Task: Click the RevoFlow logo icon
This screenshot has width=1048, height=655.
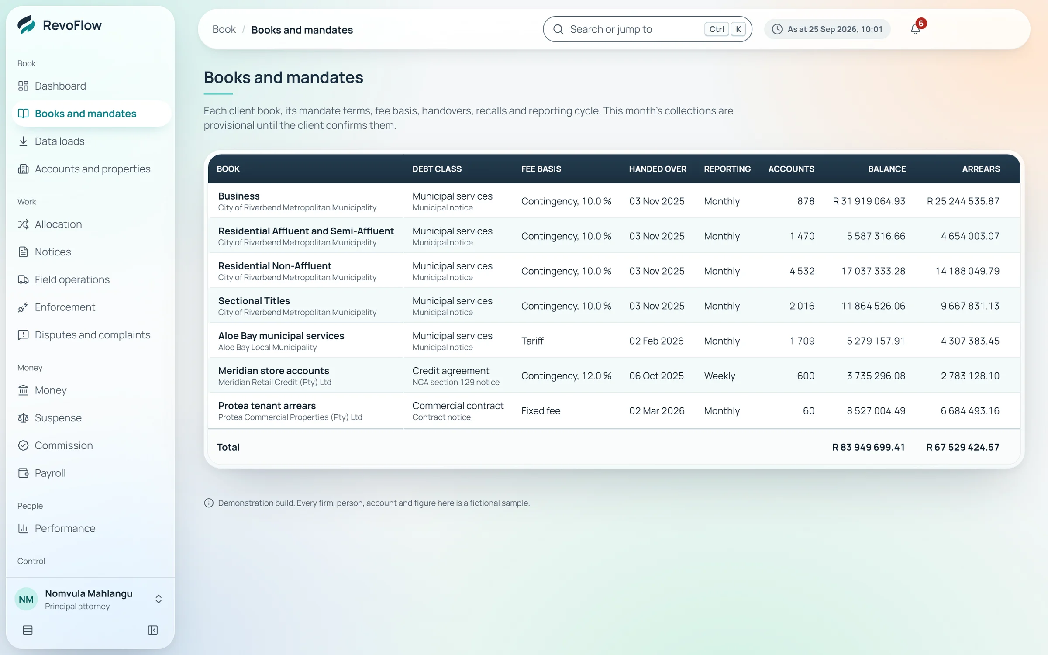Action: pos(26,25)
